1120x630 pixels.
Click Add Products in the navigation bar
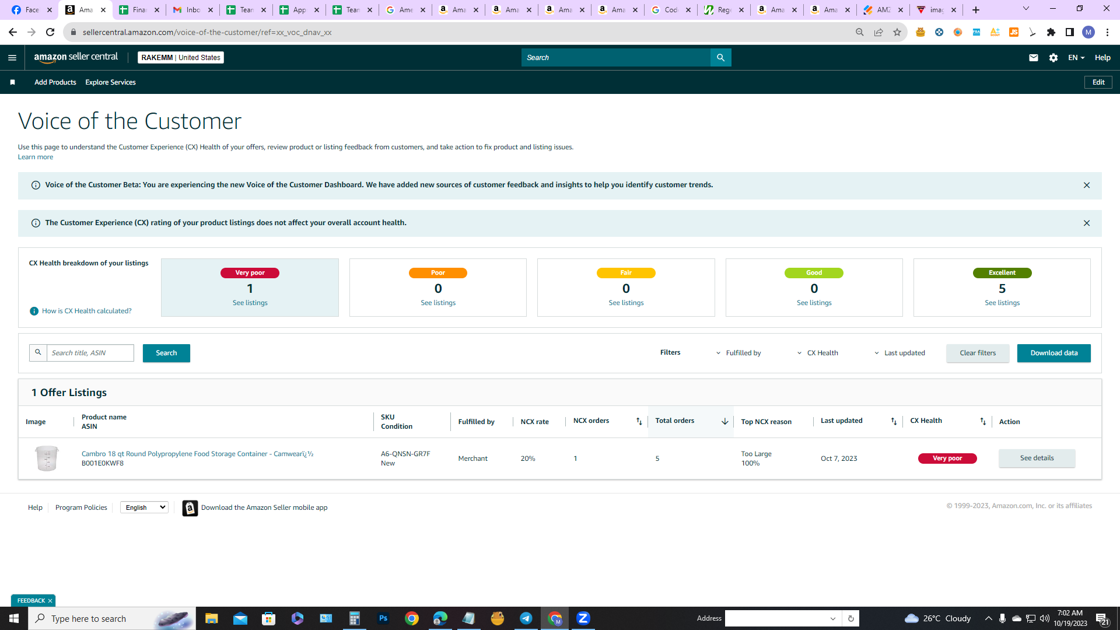pos(55,82)
